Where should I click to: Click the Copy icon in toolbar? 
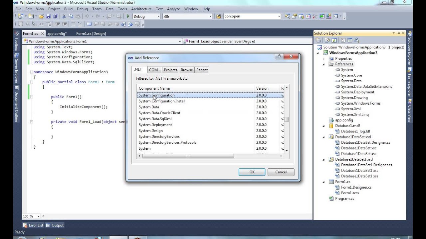tap(71, 16)
